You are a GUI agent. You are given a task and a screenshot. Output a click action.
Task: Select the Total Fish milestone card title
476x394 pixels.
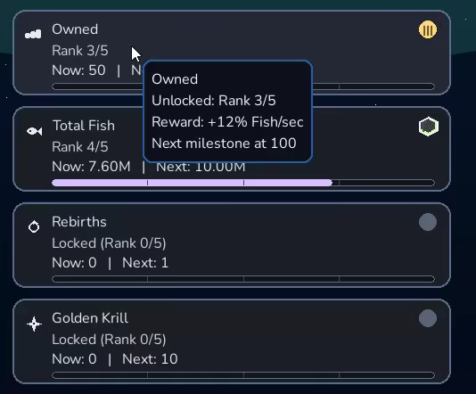84,126
